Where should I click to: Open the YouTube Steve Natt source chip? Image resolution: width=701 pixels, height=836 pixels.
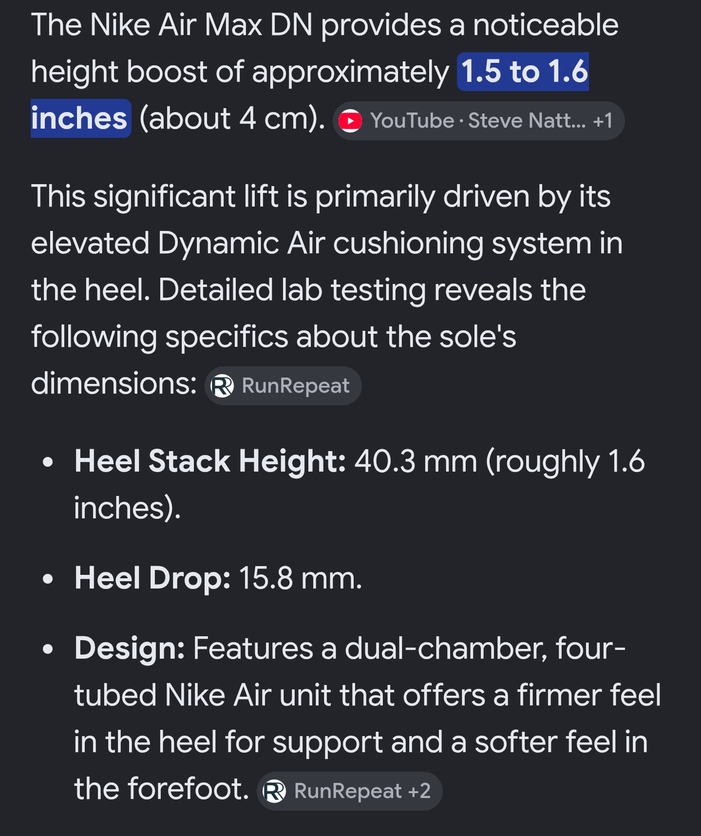tap(478, 121)
